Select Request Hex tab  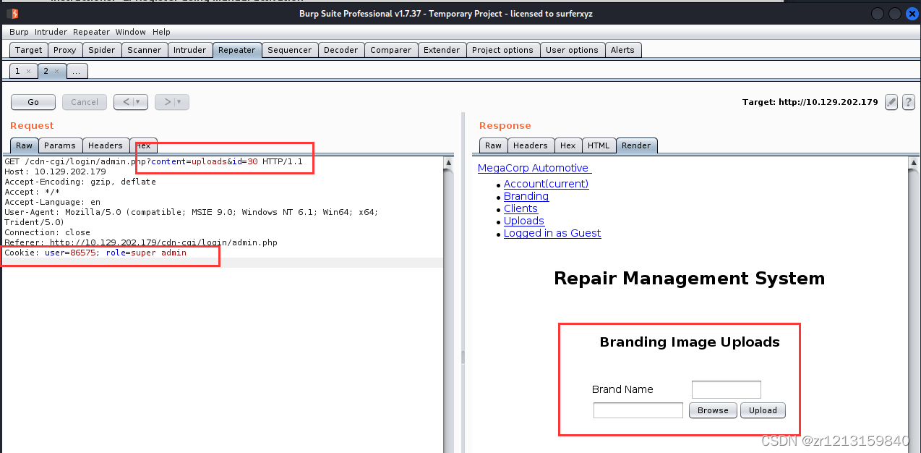[144, 145]
